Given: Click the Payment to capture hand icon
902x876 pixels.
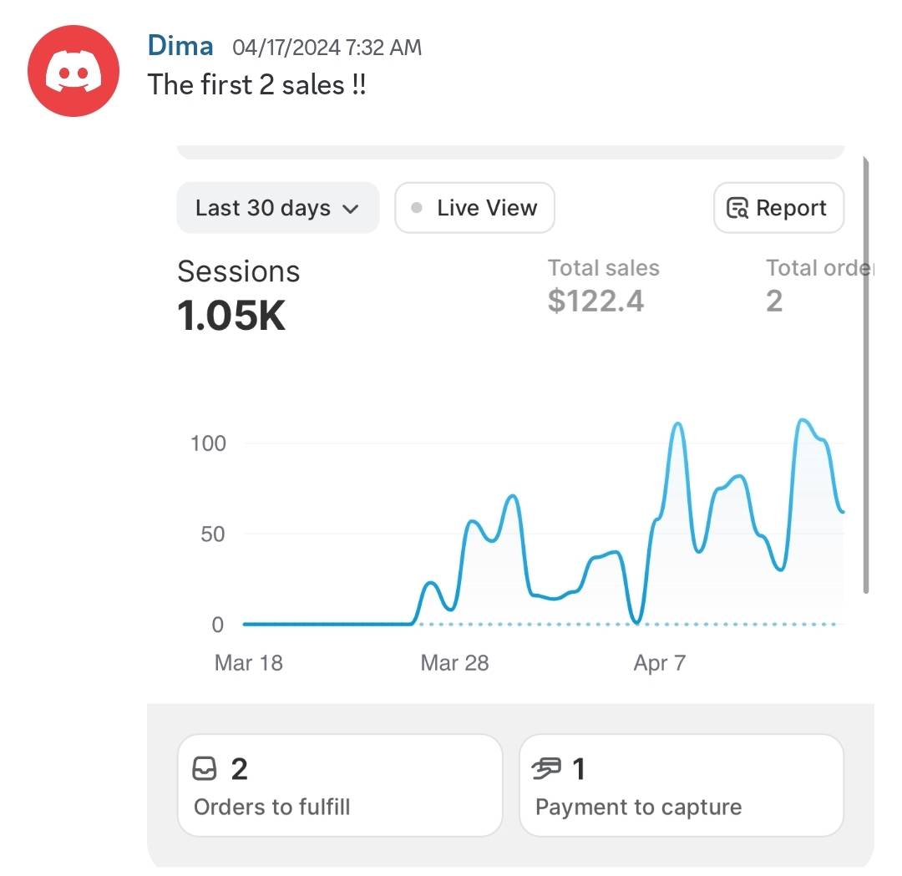Looking at the screenshot, I should tap(547, 769).
